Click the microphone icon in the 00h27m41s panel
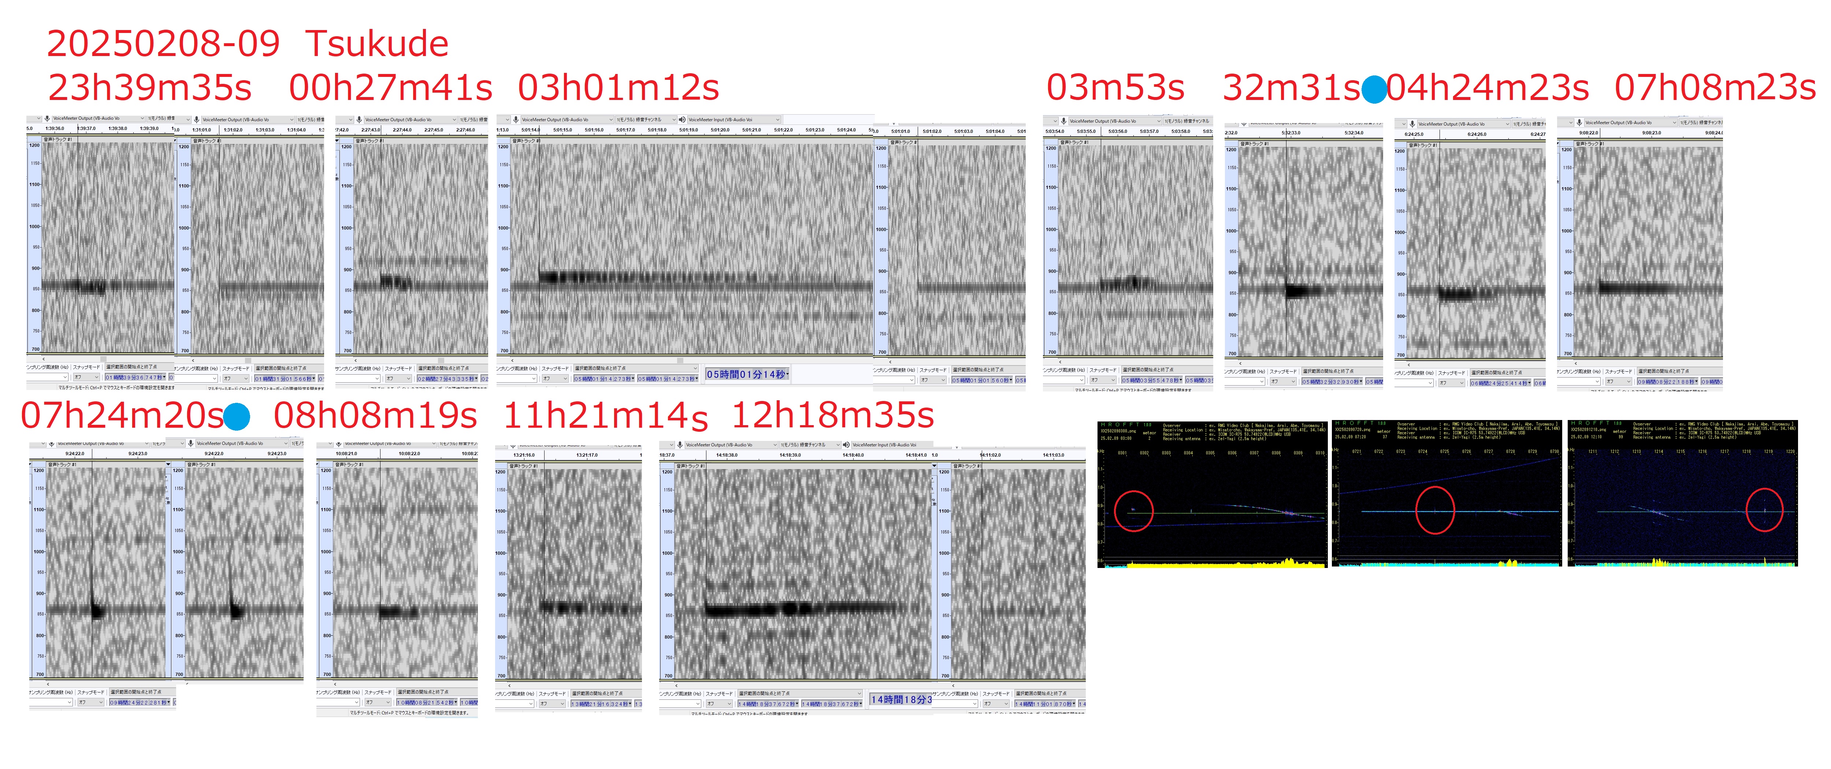Viewport: 1831px width, 769px height. click(x=359, y=119)
